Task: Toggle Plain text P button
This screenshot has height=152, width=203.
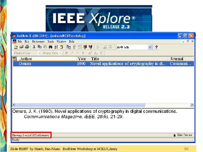Action: pyautogui.click(x=83, y=53)
